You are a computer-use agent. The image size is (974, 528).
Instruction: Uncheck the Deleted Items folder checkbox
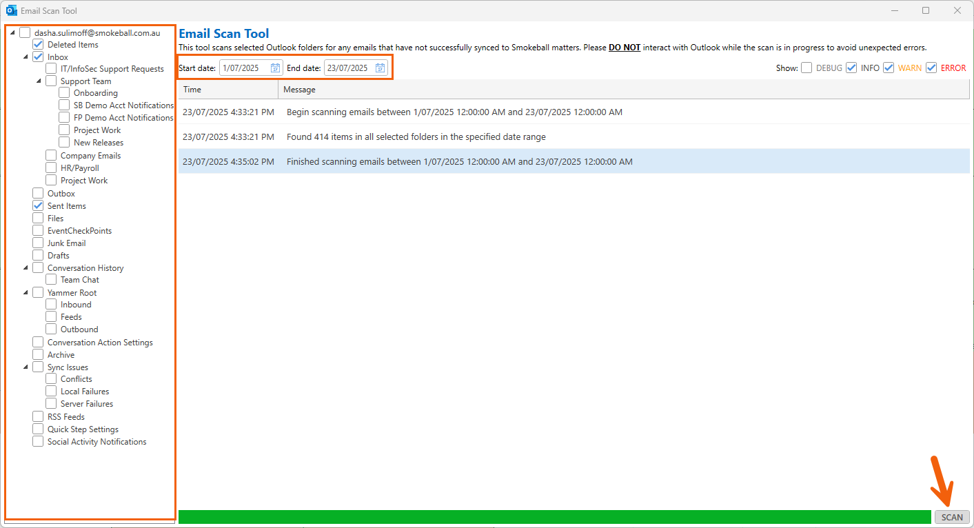[x=38, y=45]
